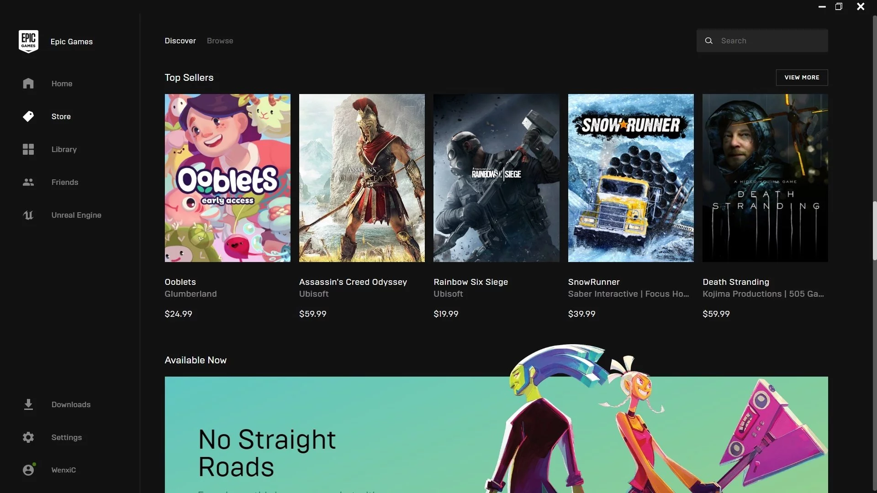877x493 pixels.
Task: Open the Home house icon
Action: tap(28, 84)
